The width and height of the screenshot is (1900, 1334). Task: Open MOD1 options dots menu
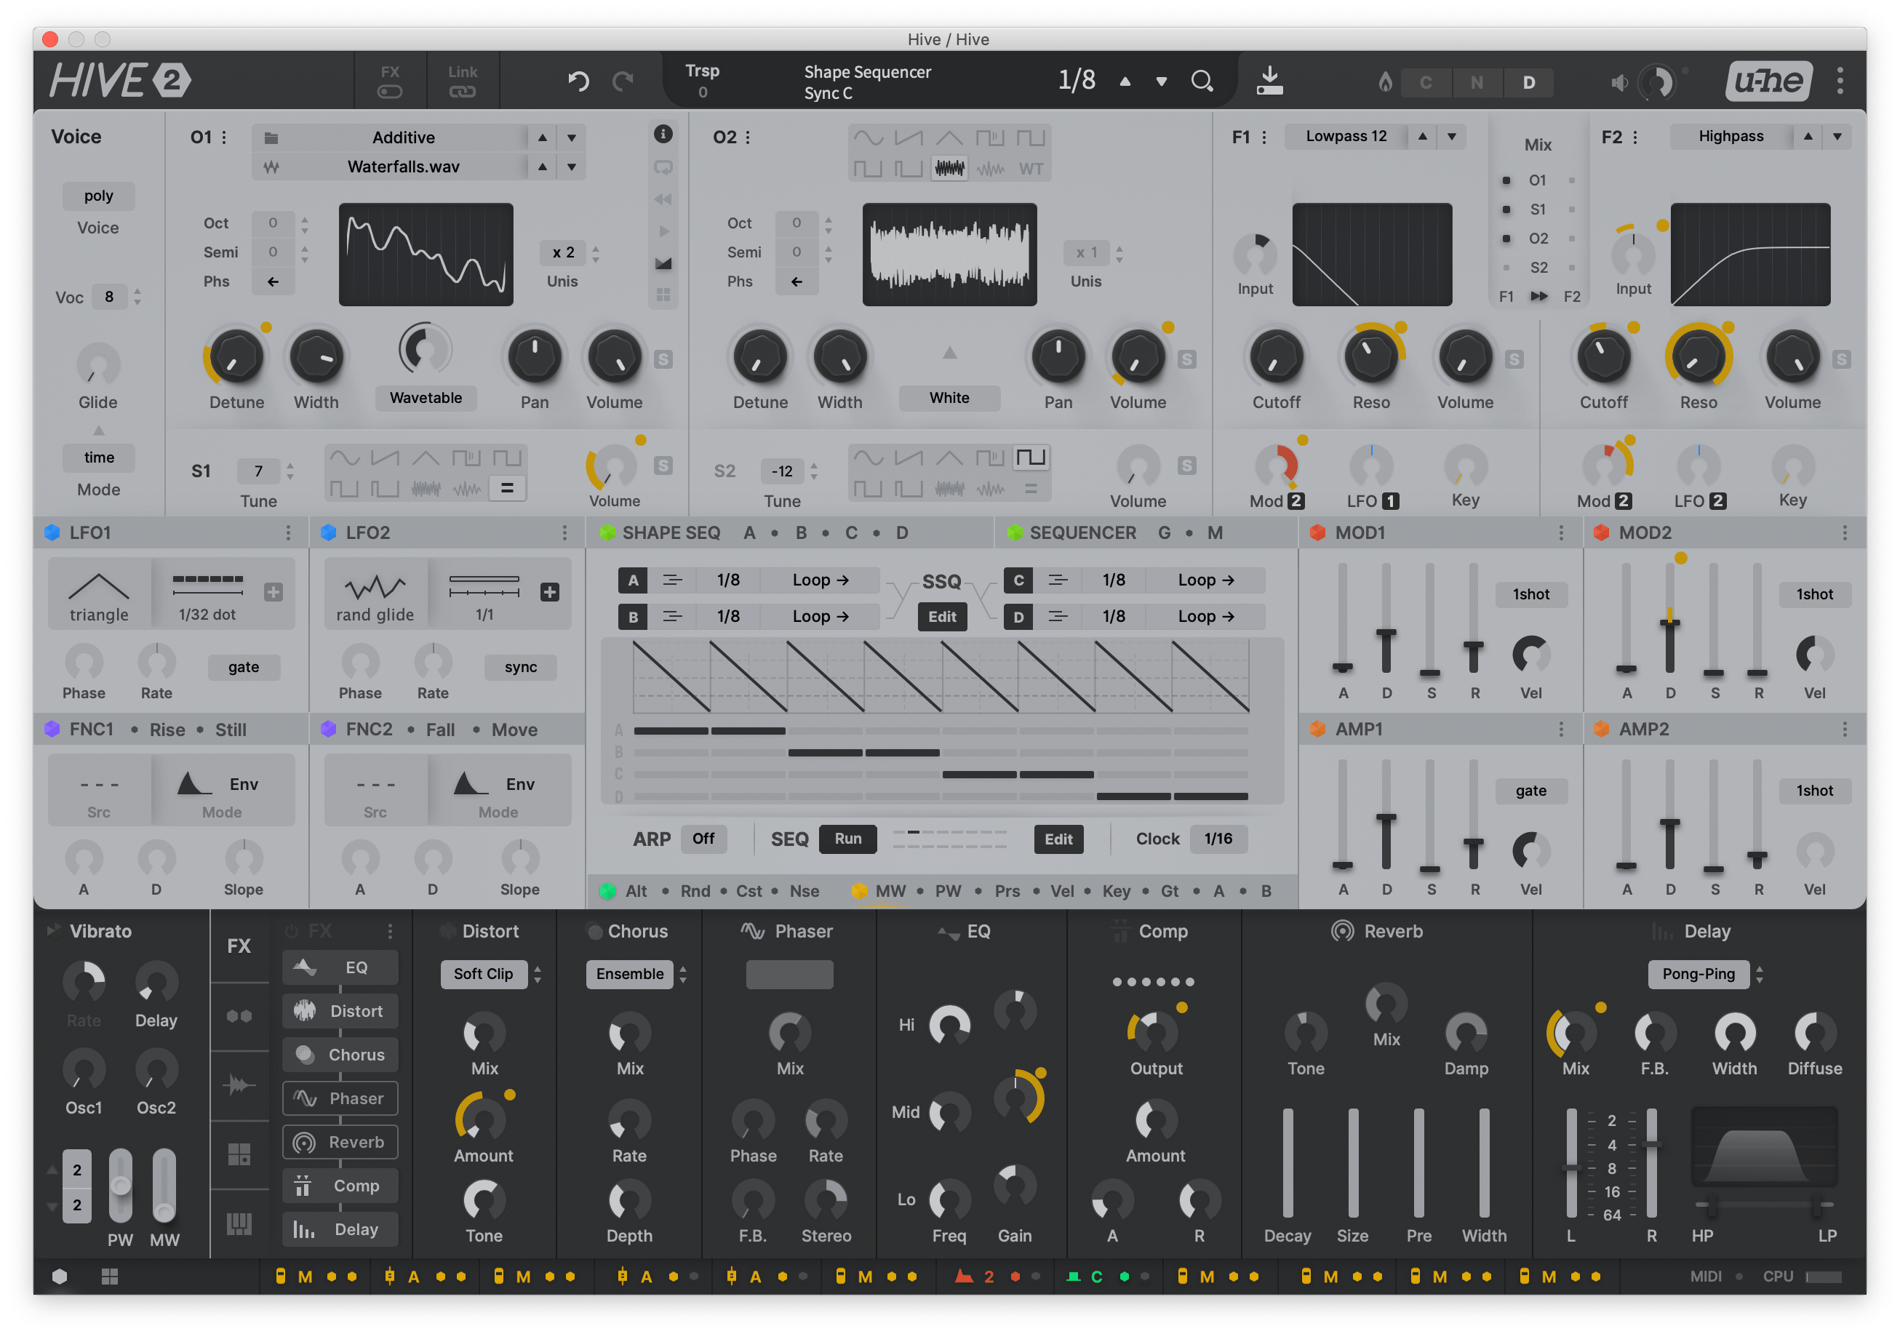click(x=1561, y=533)
